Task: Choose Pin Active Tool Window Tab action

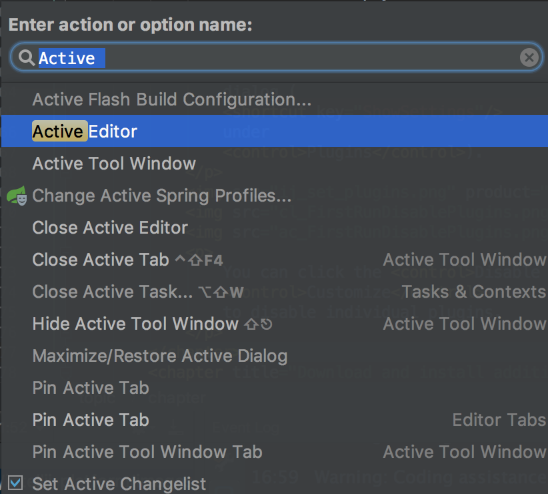Action: click(x=147, y=452)
